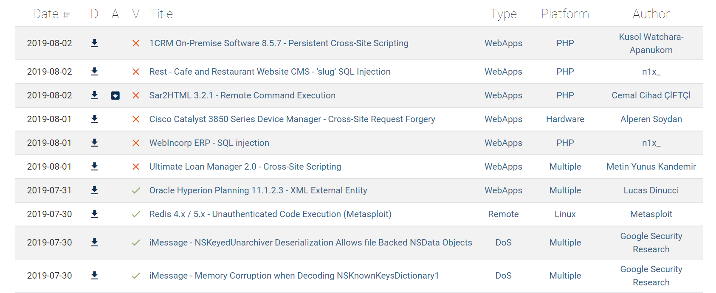Download the Redis Metasploit module
The width and height of the screenshot is (716, 293).
click(94, 214)
